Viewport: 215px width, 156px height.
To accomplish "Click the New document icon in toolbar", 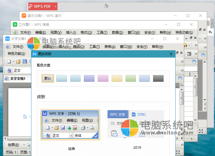I will pos(9,61).
